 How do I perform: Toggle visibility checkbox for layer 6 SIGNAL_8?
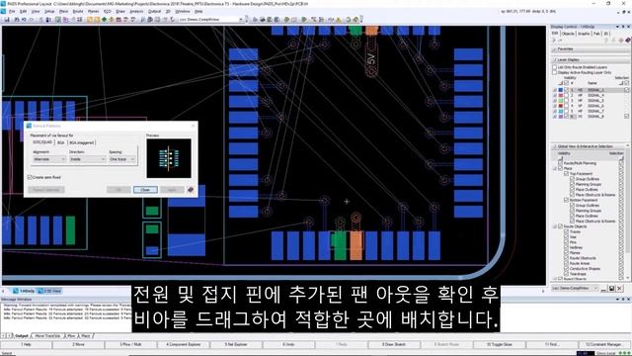[566, 117]
